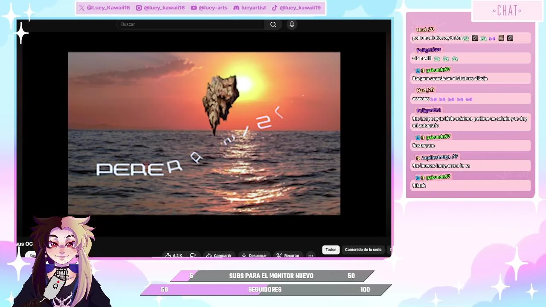Click the CHAT panel header
The image size is (546, 307).
(507, 11)
